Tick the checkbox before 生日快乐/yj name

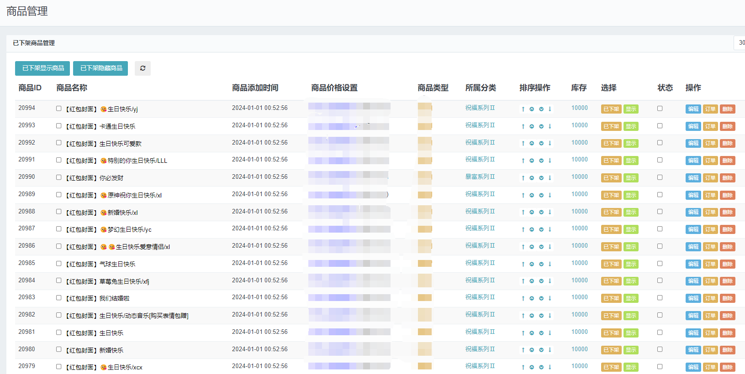[58, 109]
